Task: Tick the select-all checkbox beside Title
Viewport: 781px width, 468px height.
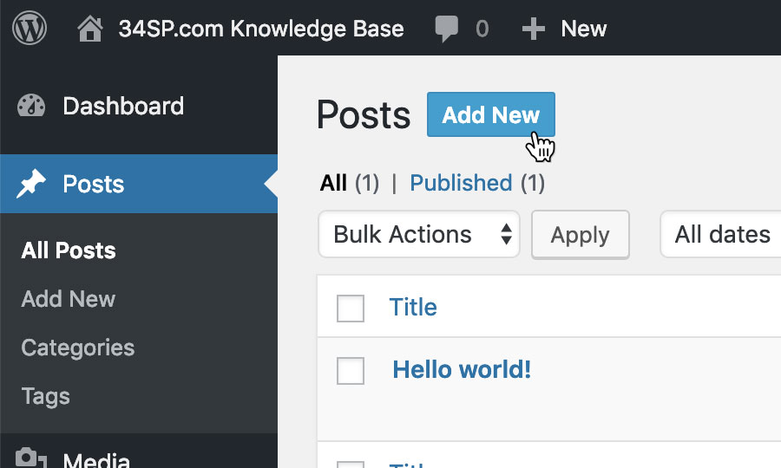Action: (351, 309)
